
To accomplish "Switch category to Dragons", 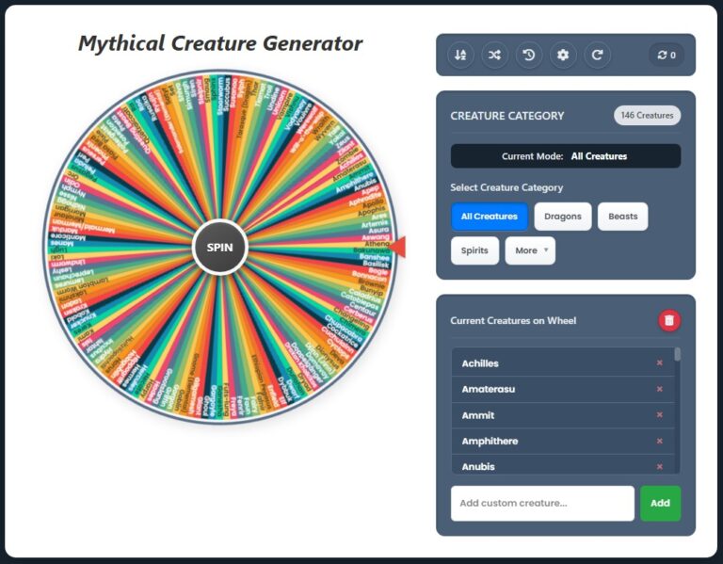I will pyautogui.click(x=563, y=217).
